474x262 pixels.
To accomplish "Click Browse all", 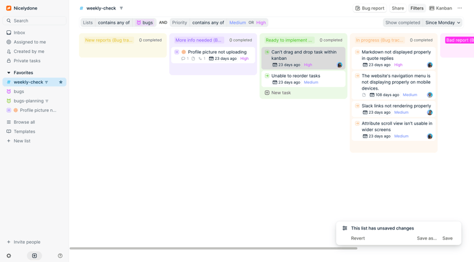I will click(x=34, y=122).
